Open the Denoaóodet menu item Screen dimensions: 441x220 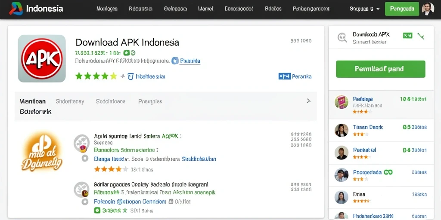(x=239, y=9)
